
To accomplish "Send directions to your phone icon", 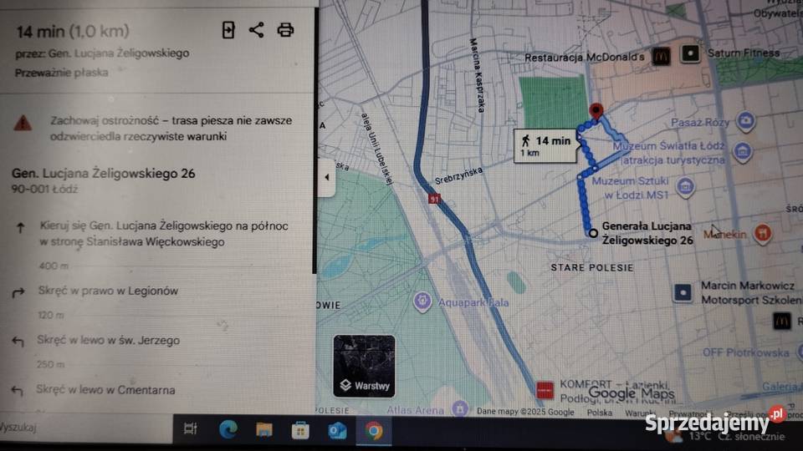I will (228, 30).
